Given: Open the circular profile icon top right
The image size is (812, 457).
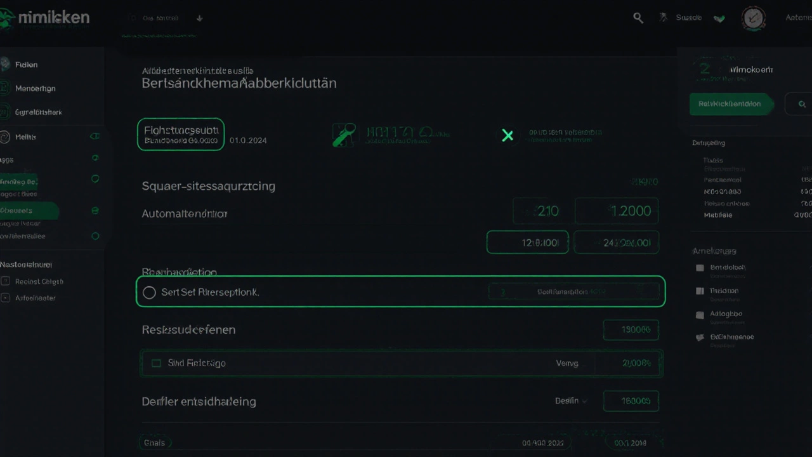Looking at the screenshot, I should 754,18.
